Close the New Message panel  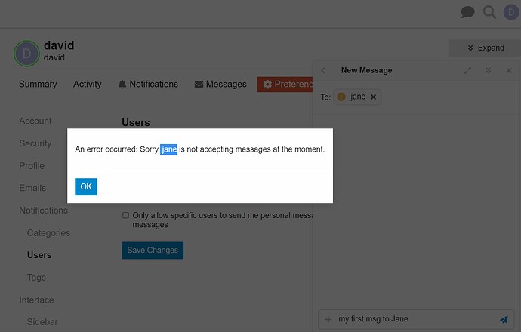509,70
